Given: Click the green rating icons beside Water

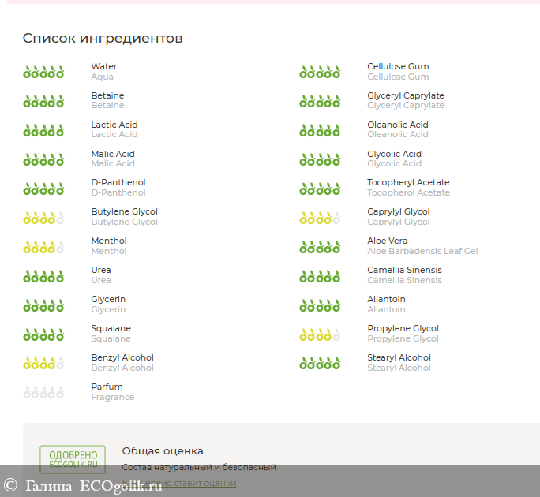Looking at the screenshot, I should pyautogui.click(x=43, y=73).
